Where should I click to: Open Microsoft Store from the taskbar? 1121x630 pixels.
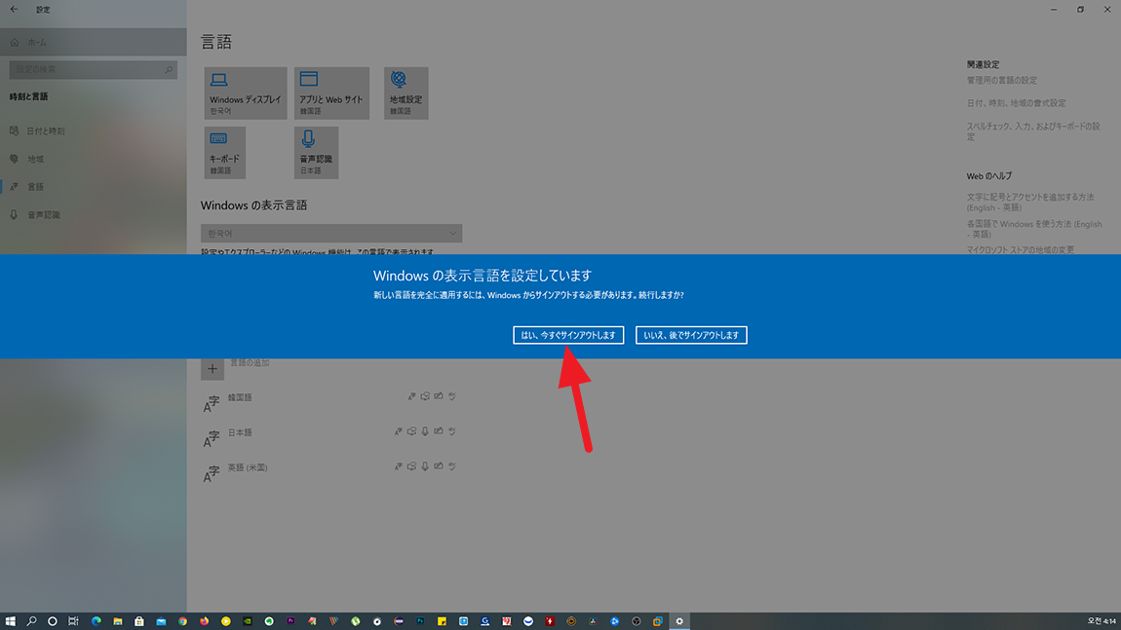(x=139, y=621)
